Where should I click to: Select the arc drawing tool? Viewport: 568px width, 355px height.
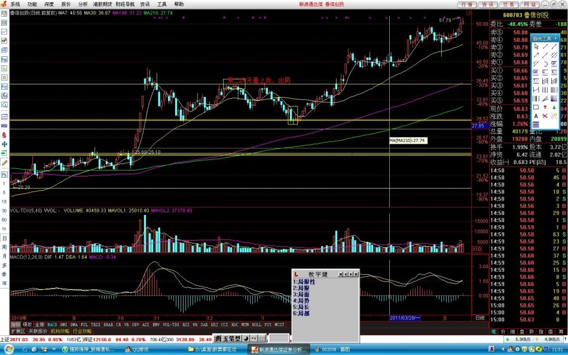(x=545, y=63)
